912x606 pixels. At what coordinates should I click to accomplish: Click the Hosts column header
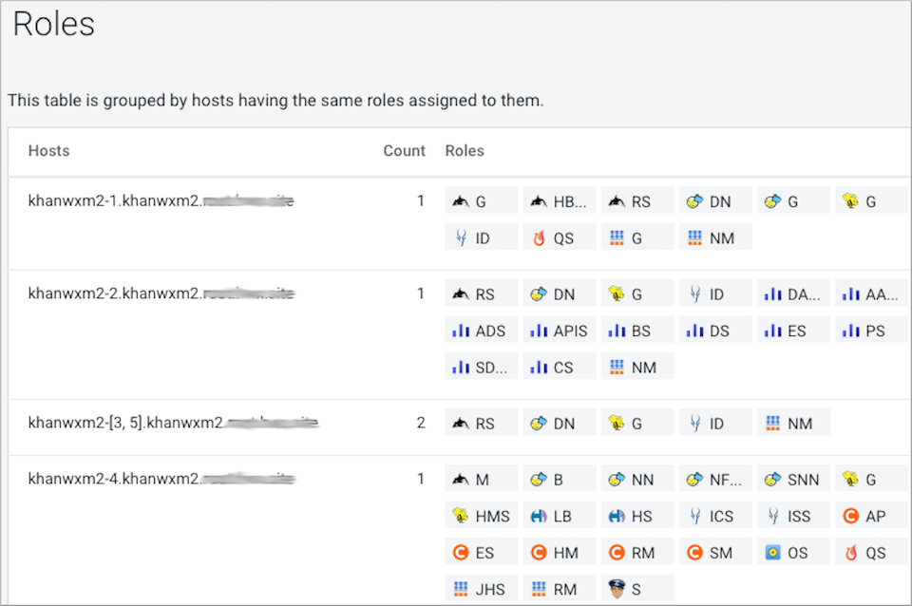click(48, 151)
